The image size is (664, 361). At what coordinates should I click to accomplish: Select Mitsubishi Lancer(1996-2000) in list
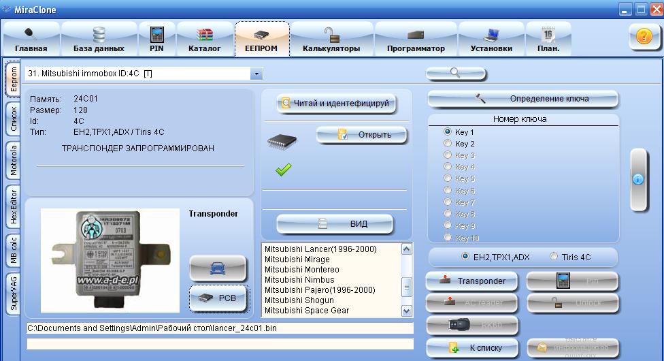click(x=320, y=249)
